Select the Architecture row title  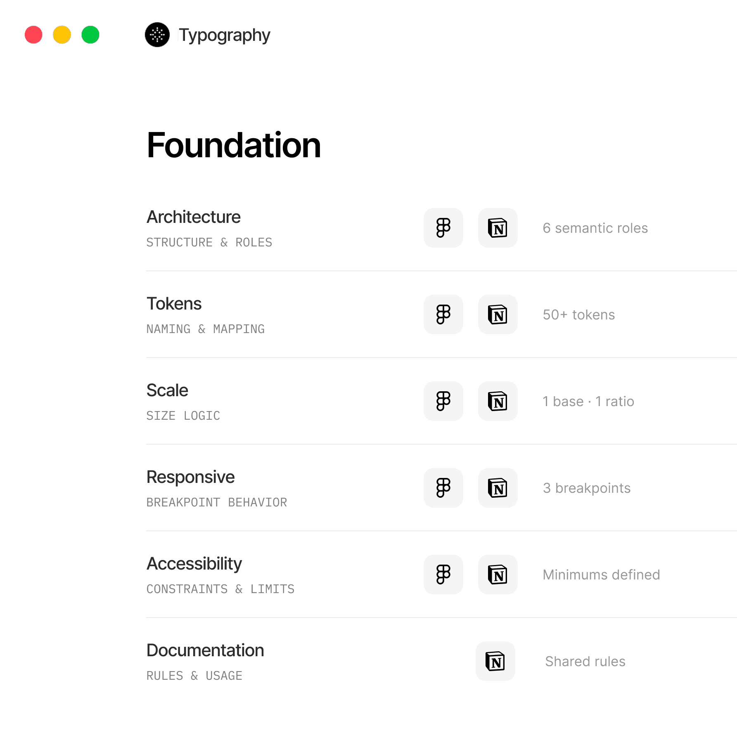coord(193,217)
